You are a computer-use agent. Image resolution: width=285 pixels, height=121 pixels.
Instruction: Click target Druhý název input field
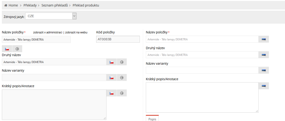(x=202, y=55)
